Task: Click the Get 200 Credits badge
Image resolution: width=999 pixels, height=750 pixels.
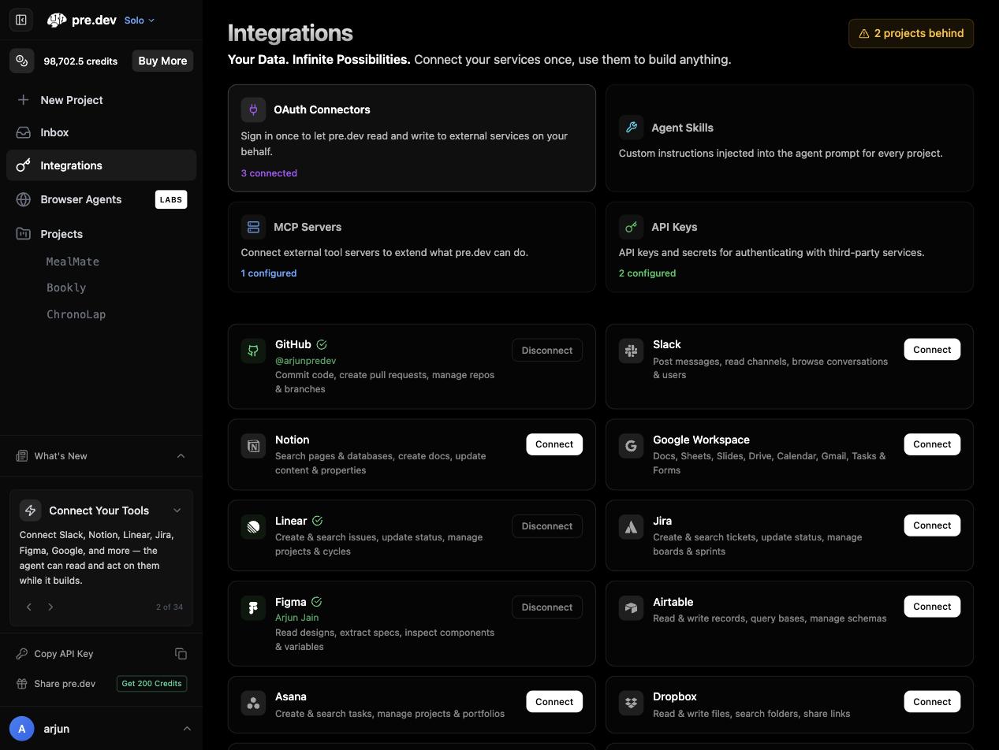Action: 151,684
